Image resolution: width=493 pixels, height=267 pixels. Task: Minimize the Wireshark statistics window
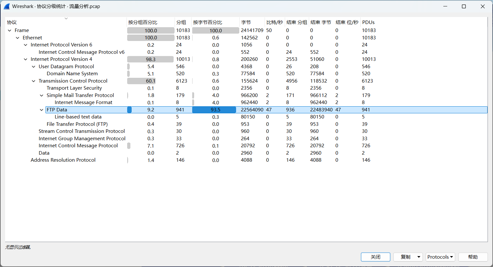point(445,6)
